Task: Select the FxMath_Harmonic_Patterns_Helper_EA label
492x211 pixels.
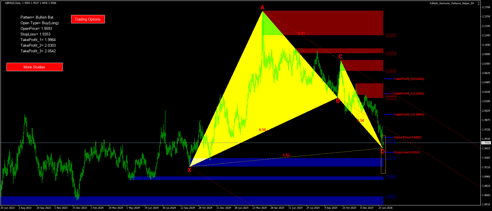Action: (452, 3)
